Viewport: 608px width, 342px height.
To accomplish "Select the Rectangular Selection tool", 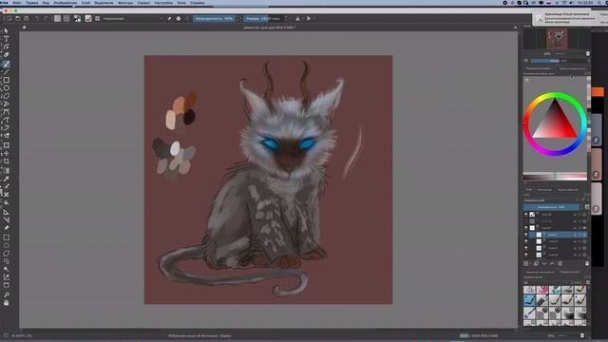I will pyautogui.click(x=7, y=237).
